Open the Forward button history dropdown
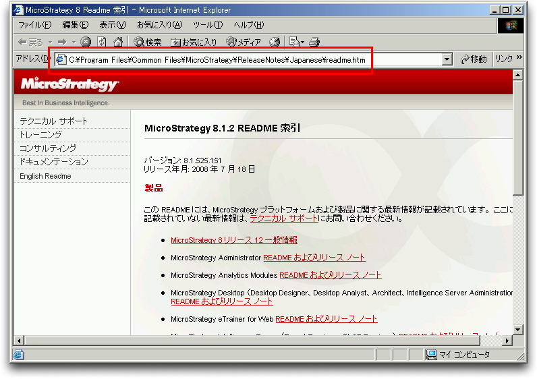Viewport: 537px width, 379px height. point(74,42)
